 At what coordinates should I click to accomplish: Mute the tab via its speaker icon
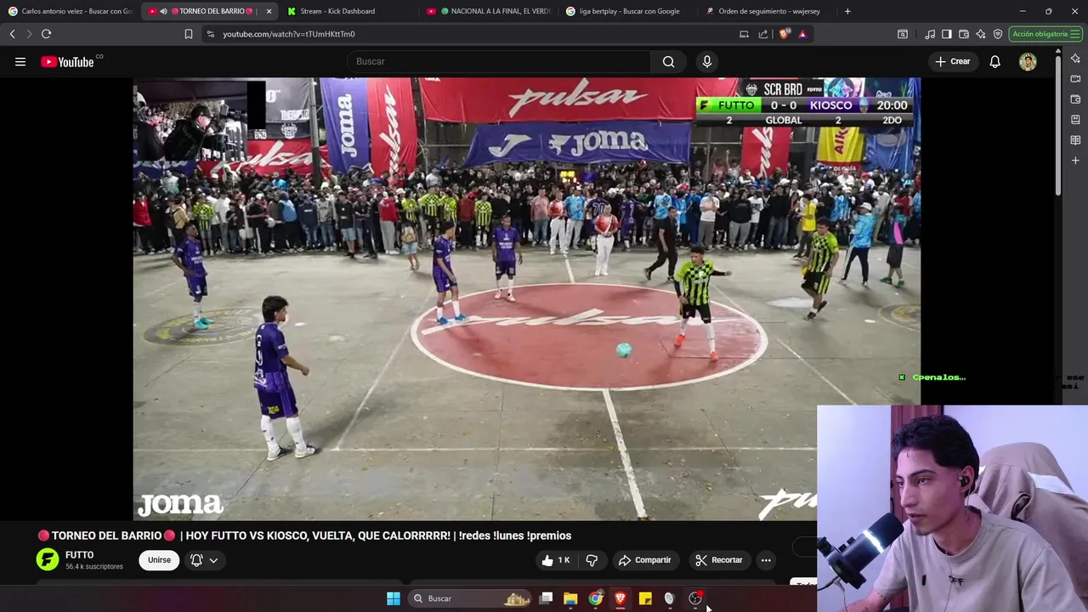point(163,11)
